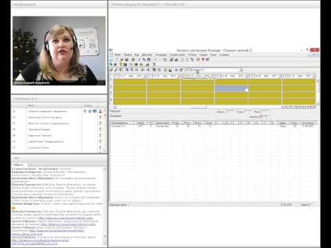Select the blue highlighted cell in the schedule grid
The width and height of the screenshot is (331, 248).
point(232,89)
